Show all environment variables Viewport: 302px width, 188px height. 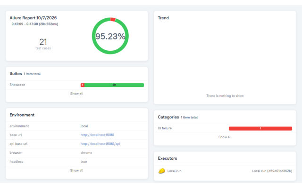pyautogui.click(x=76, y=170)
